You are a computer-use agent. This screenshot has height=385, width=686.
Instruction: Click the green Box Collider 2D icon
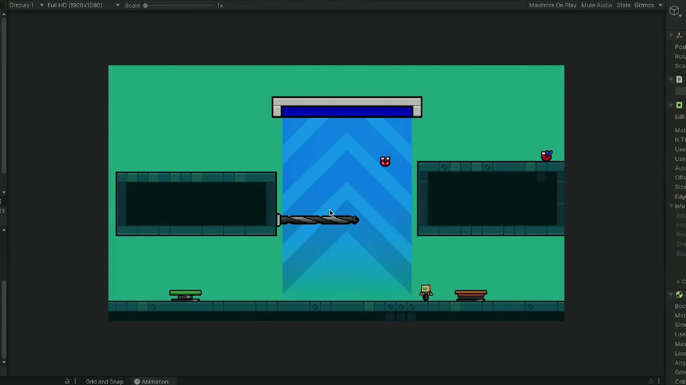(679, 105)
